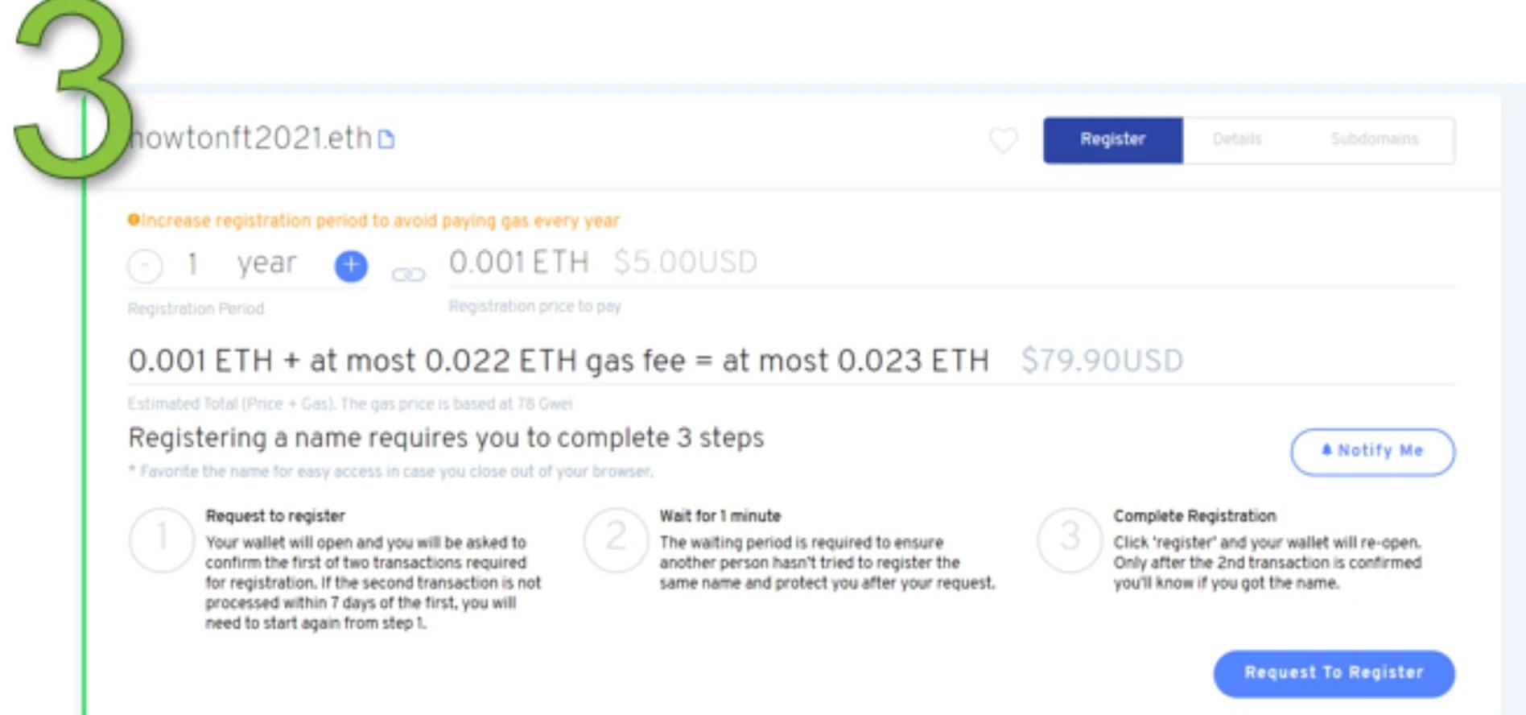Click the Request to register heading
1526x715 pixels.
[x=275, y=516]
